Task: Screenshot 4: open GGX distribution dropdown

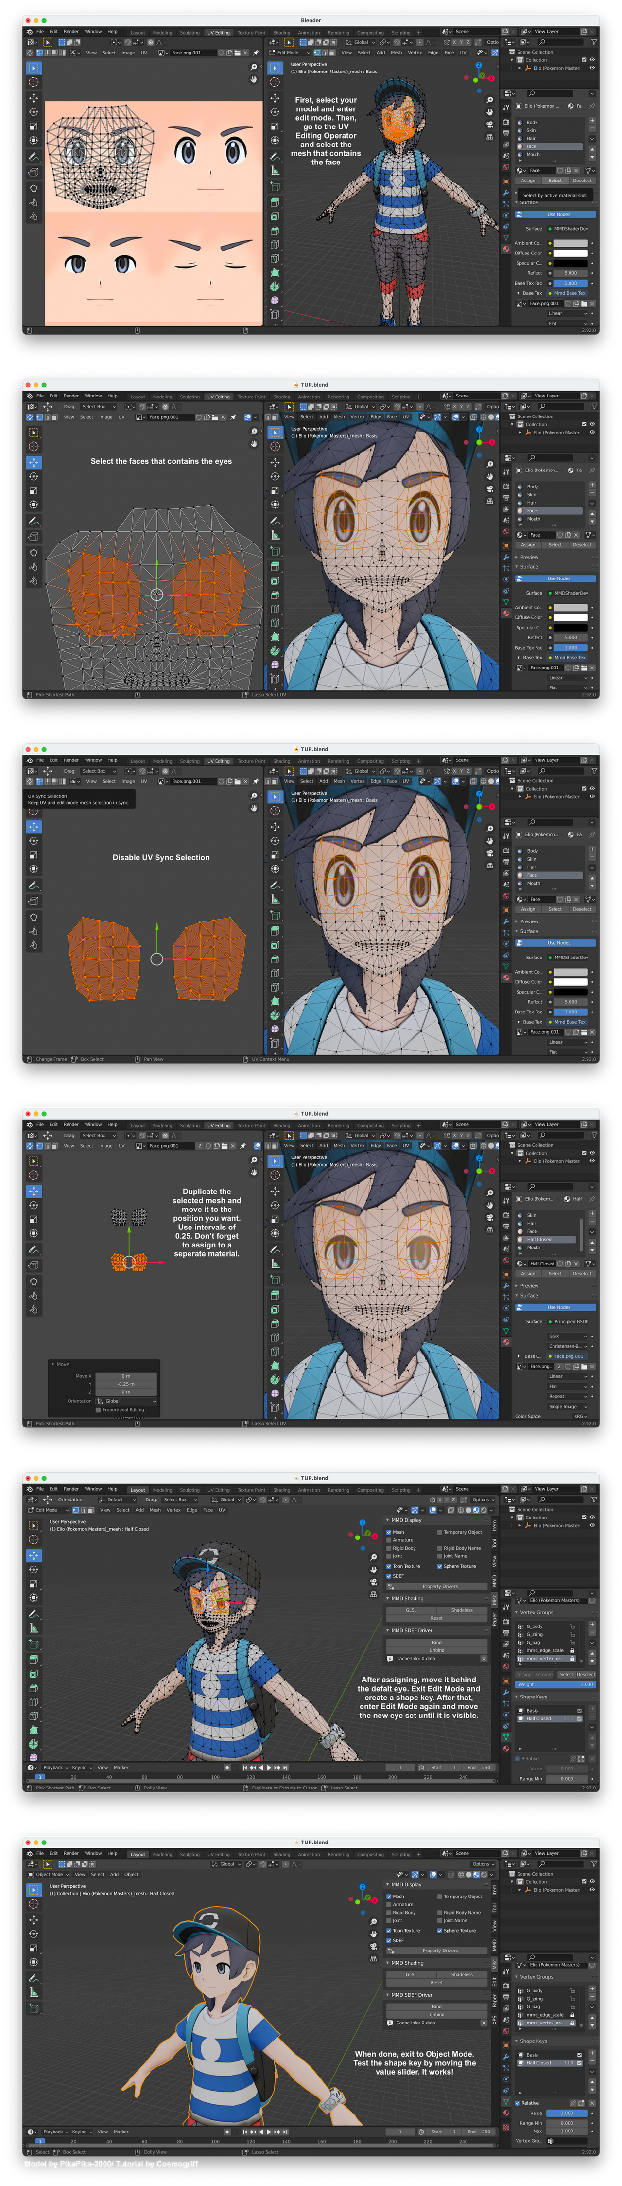Action: click(568, 1336)
